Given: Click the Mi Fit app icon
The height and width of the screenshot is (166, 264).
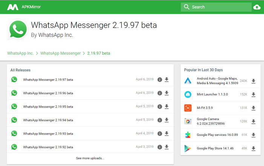Looking at the screenshot, I should coord(188,108).
